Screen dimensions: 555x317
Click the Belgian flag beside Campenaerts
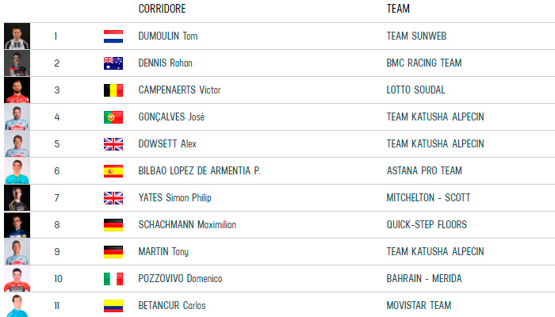[x=113, y=90]
